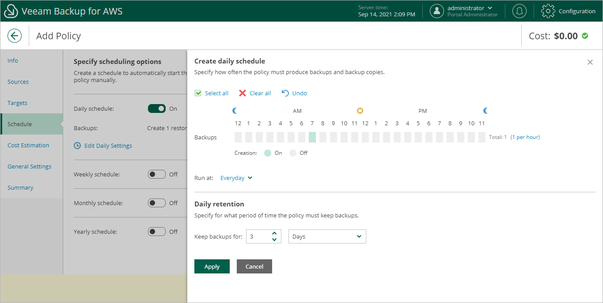Enable the Monthly schedule toggle
This screenshot has height=303, width=603.
click(157, 203)
